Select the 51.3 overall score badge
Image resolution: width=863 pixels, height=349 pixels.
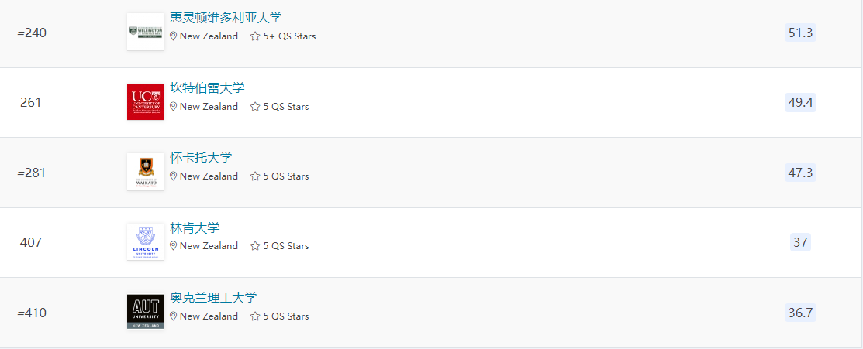(x=800, y=33)
